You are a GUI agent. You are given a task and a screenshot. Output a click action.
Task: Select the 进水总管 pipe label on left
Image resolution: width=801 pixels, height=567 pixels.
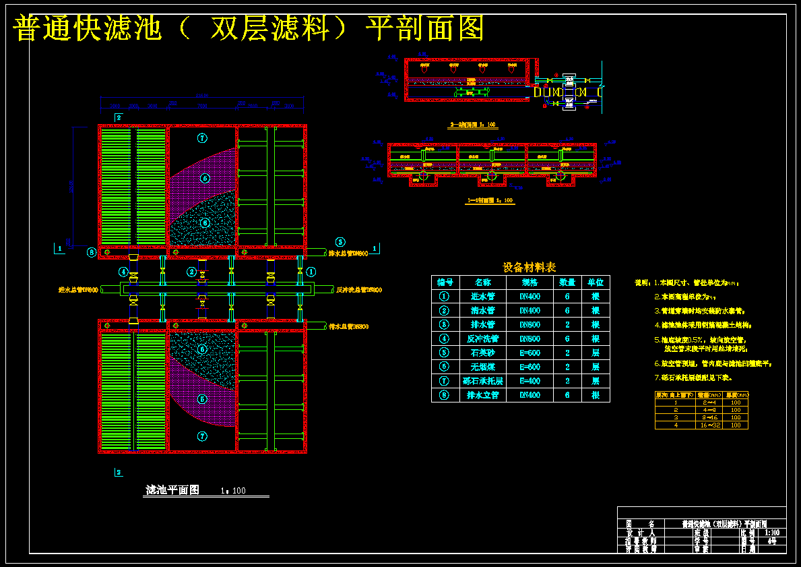[x=78, y=290]
